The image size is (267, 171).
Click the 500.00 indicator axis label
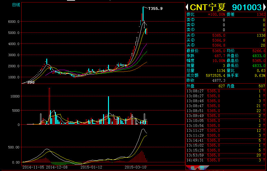click(14, 147)
